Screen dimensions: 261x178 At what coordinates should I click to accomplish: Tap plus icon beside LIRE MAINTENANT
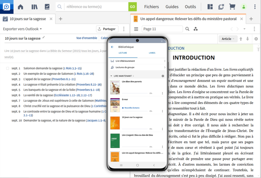(163, 76)
